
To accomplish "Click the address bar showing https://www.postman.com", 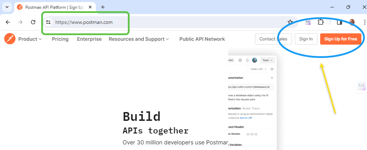I will (171, 22).
